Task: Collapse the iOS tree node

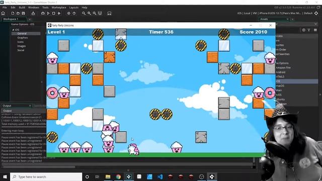Action: click(x=13, y=30)
